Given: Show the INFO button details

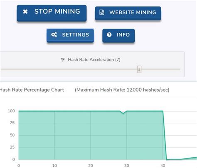Looking at the screenshot, I should click(118, 36).
